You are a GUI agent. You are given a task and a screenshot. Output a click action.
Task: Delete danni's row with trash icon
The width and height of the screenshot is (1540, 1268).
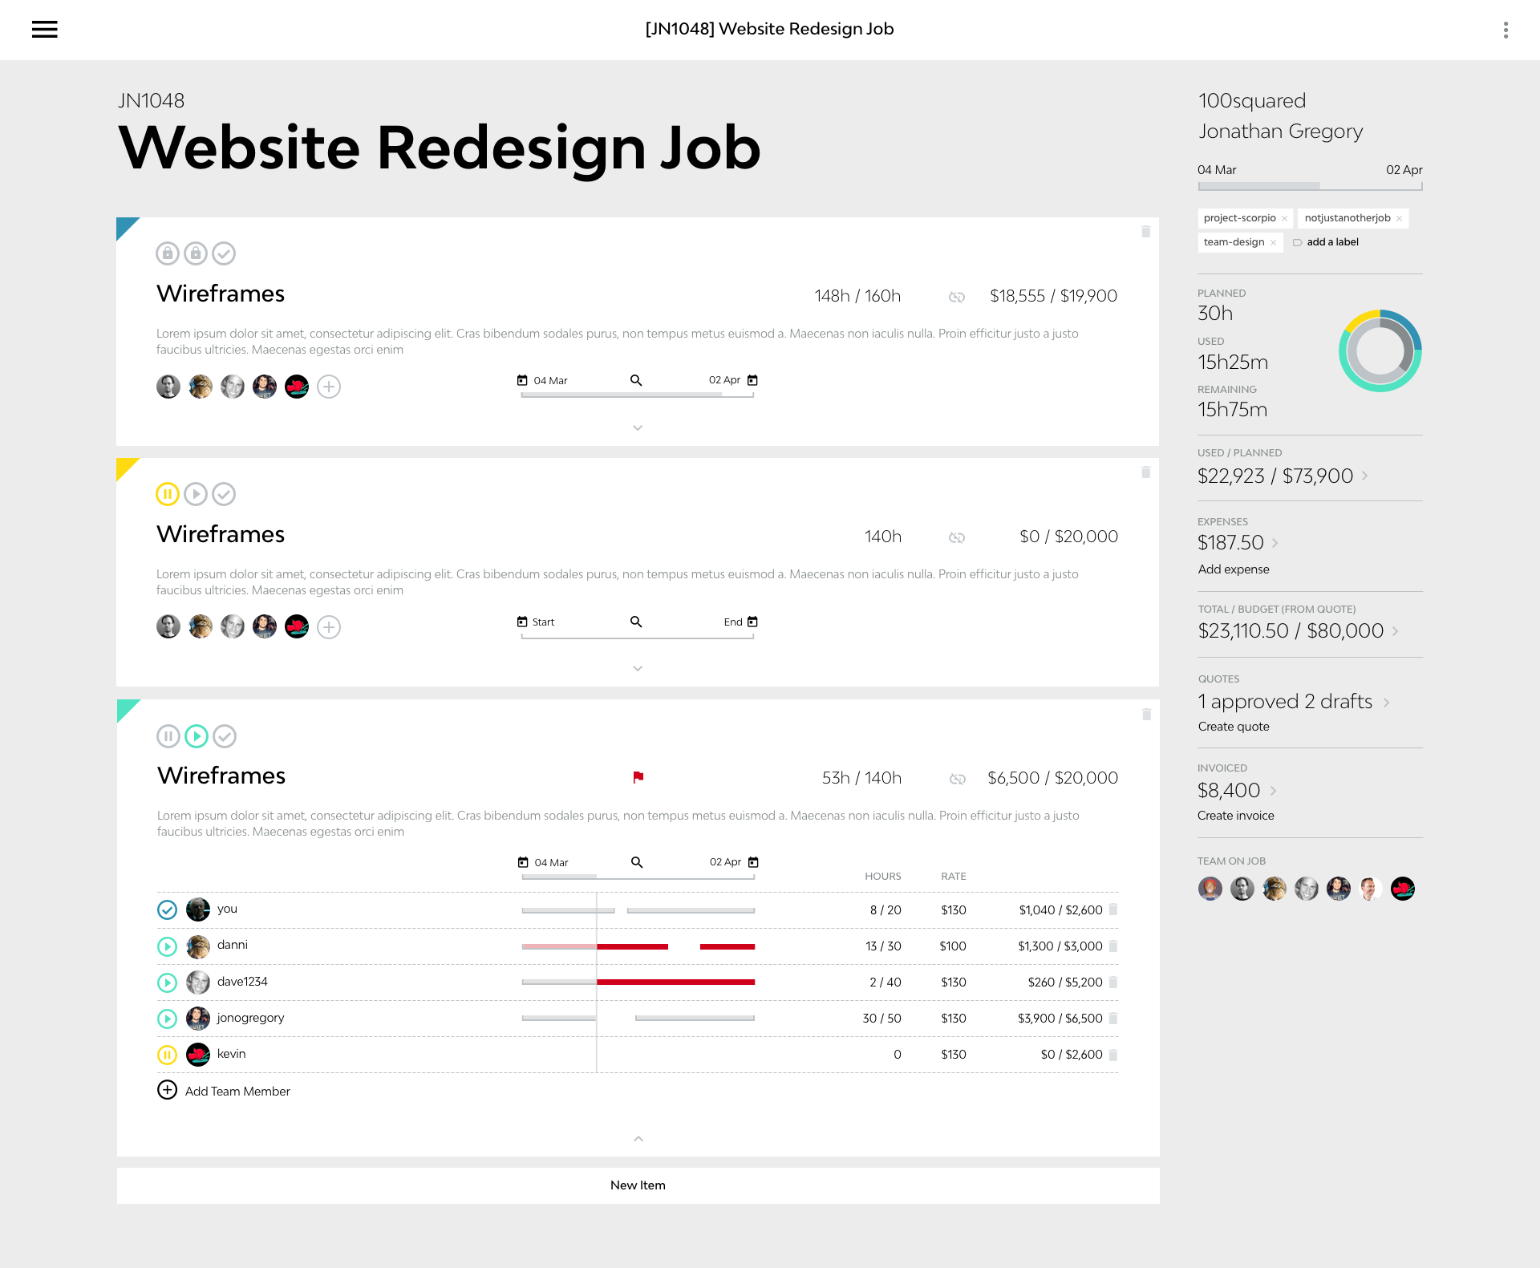pyautogui.click(x=1113, y=946)
